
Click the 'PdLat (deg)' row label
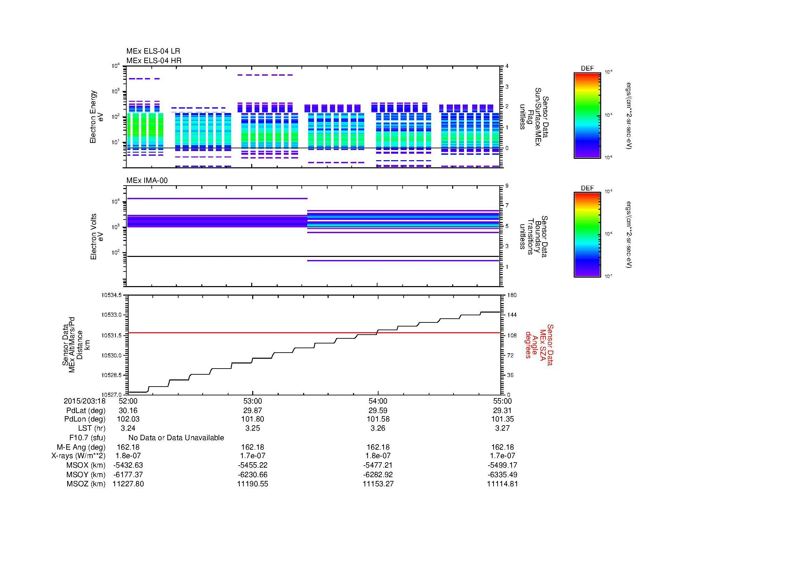point(86,411)
